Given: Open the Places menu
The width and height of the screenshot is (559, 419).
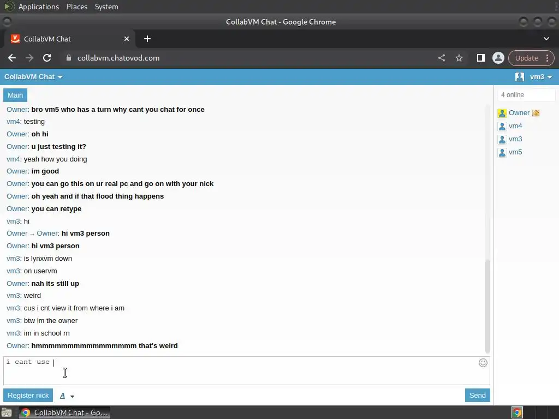Looking at the screenshot, I should click(x=77, y=7).
